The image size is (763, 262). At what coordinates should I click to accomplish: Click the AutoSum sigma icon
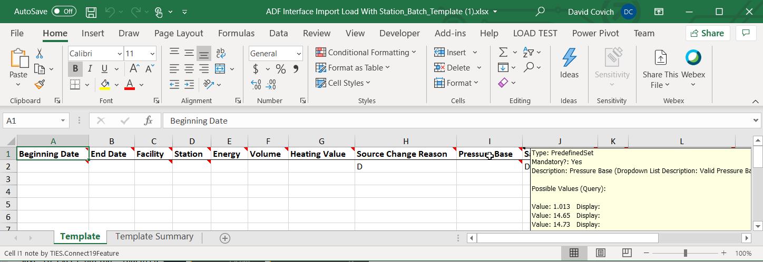(x=503, y=53)
